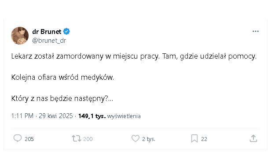Open the dr Brunet display name

tap(47, 32)
